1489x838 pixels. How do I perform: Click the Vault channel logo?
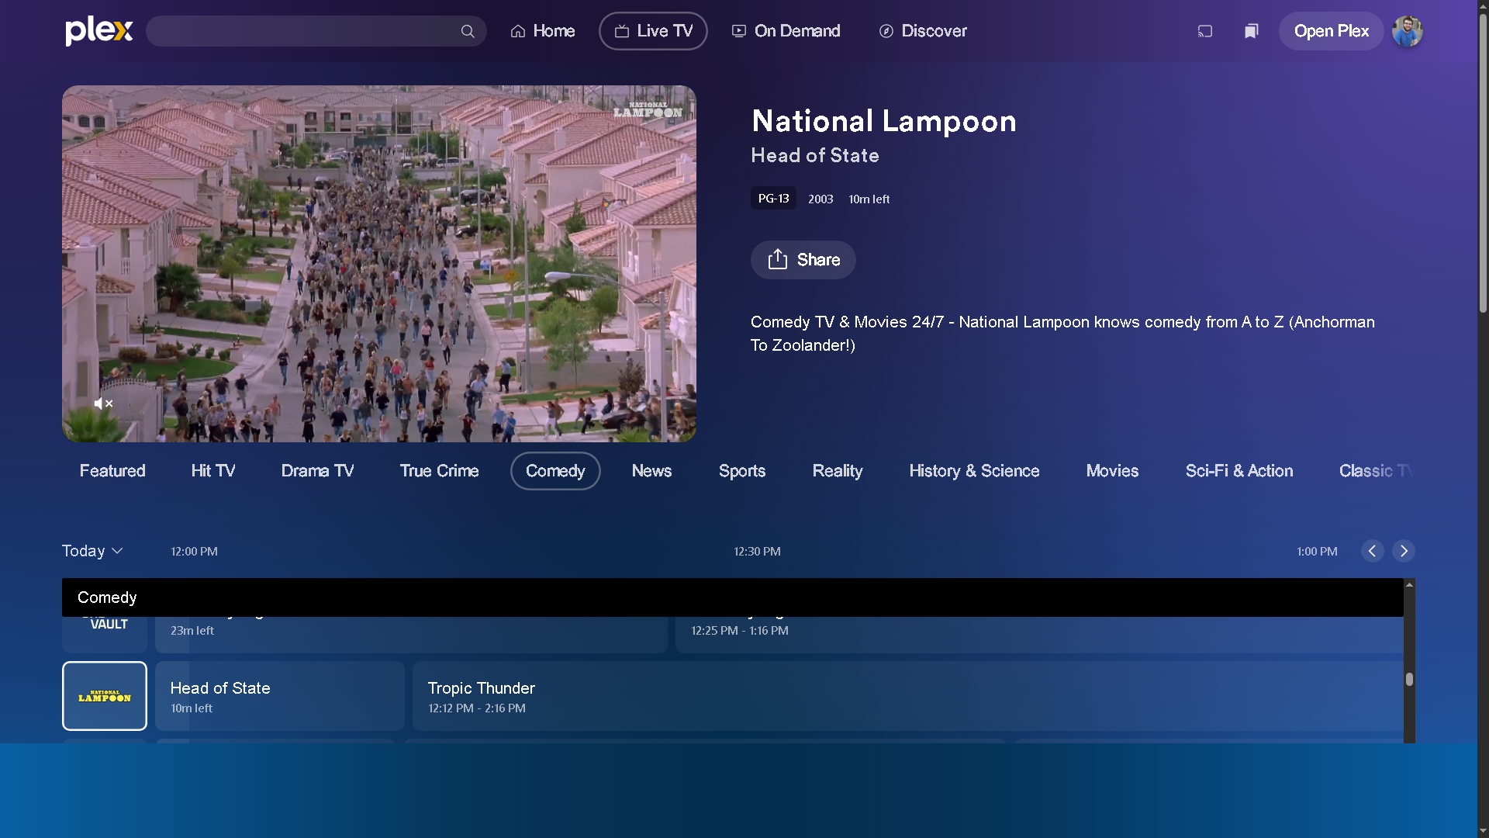point(105,635)
